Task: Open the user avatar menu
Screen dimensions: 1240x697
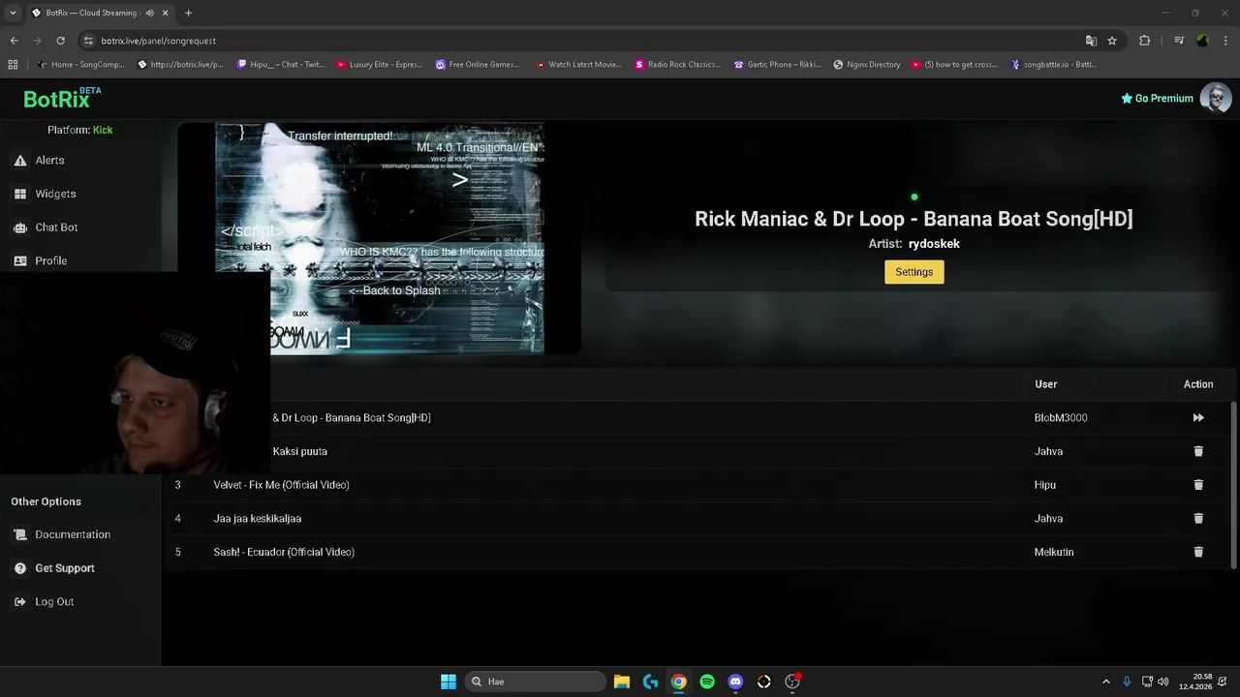Action: (1216, 98)
